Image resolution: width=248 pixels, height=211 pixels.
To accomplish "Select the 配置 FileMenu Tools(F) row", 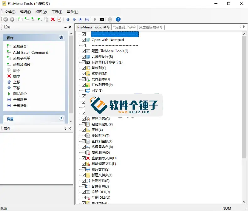I will pos(110,51).
